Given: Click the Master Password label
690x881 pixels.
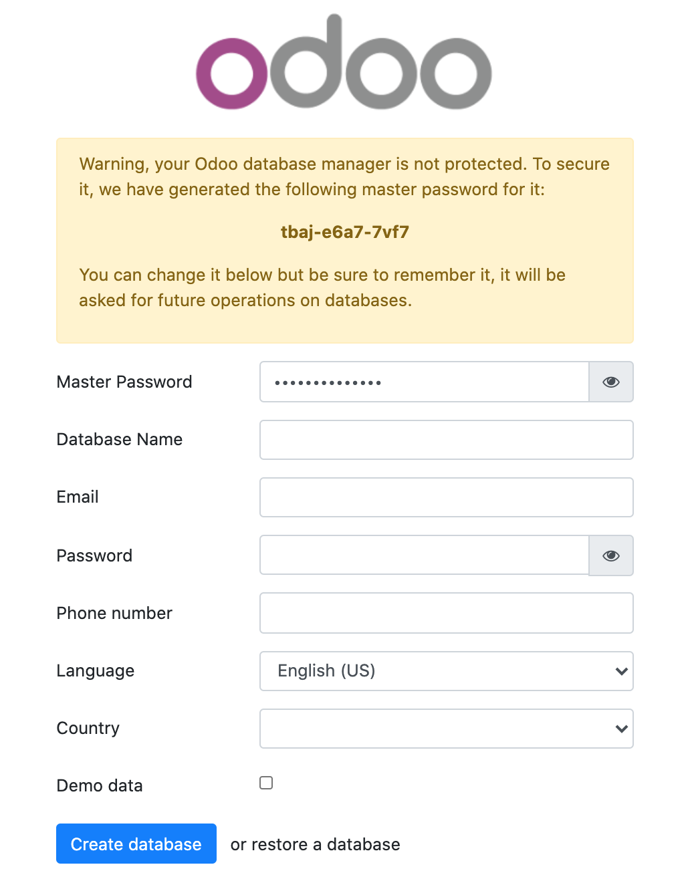Looking at the screenshot, I should tap(124, 382).
